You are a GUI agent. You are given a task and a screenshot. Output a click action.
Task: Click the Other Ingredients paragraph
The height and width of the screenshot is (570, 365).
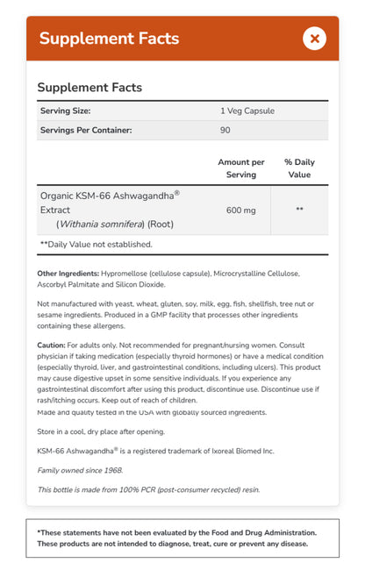click(x=168, y=279)
